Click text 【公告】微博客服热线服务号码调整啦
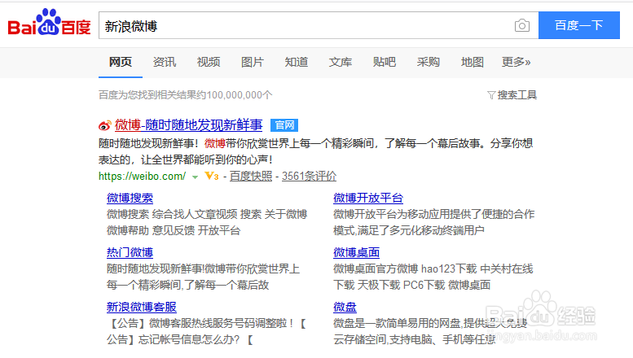The height and width of the screenshot is (358, 633). point(198,323)
